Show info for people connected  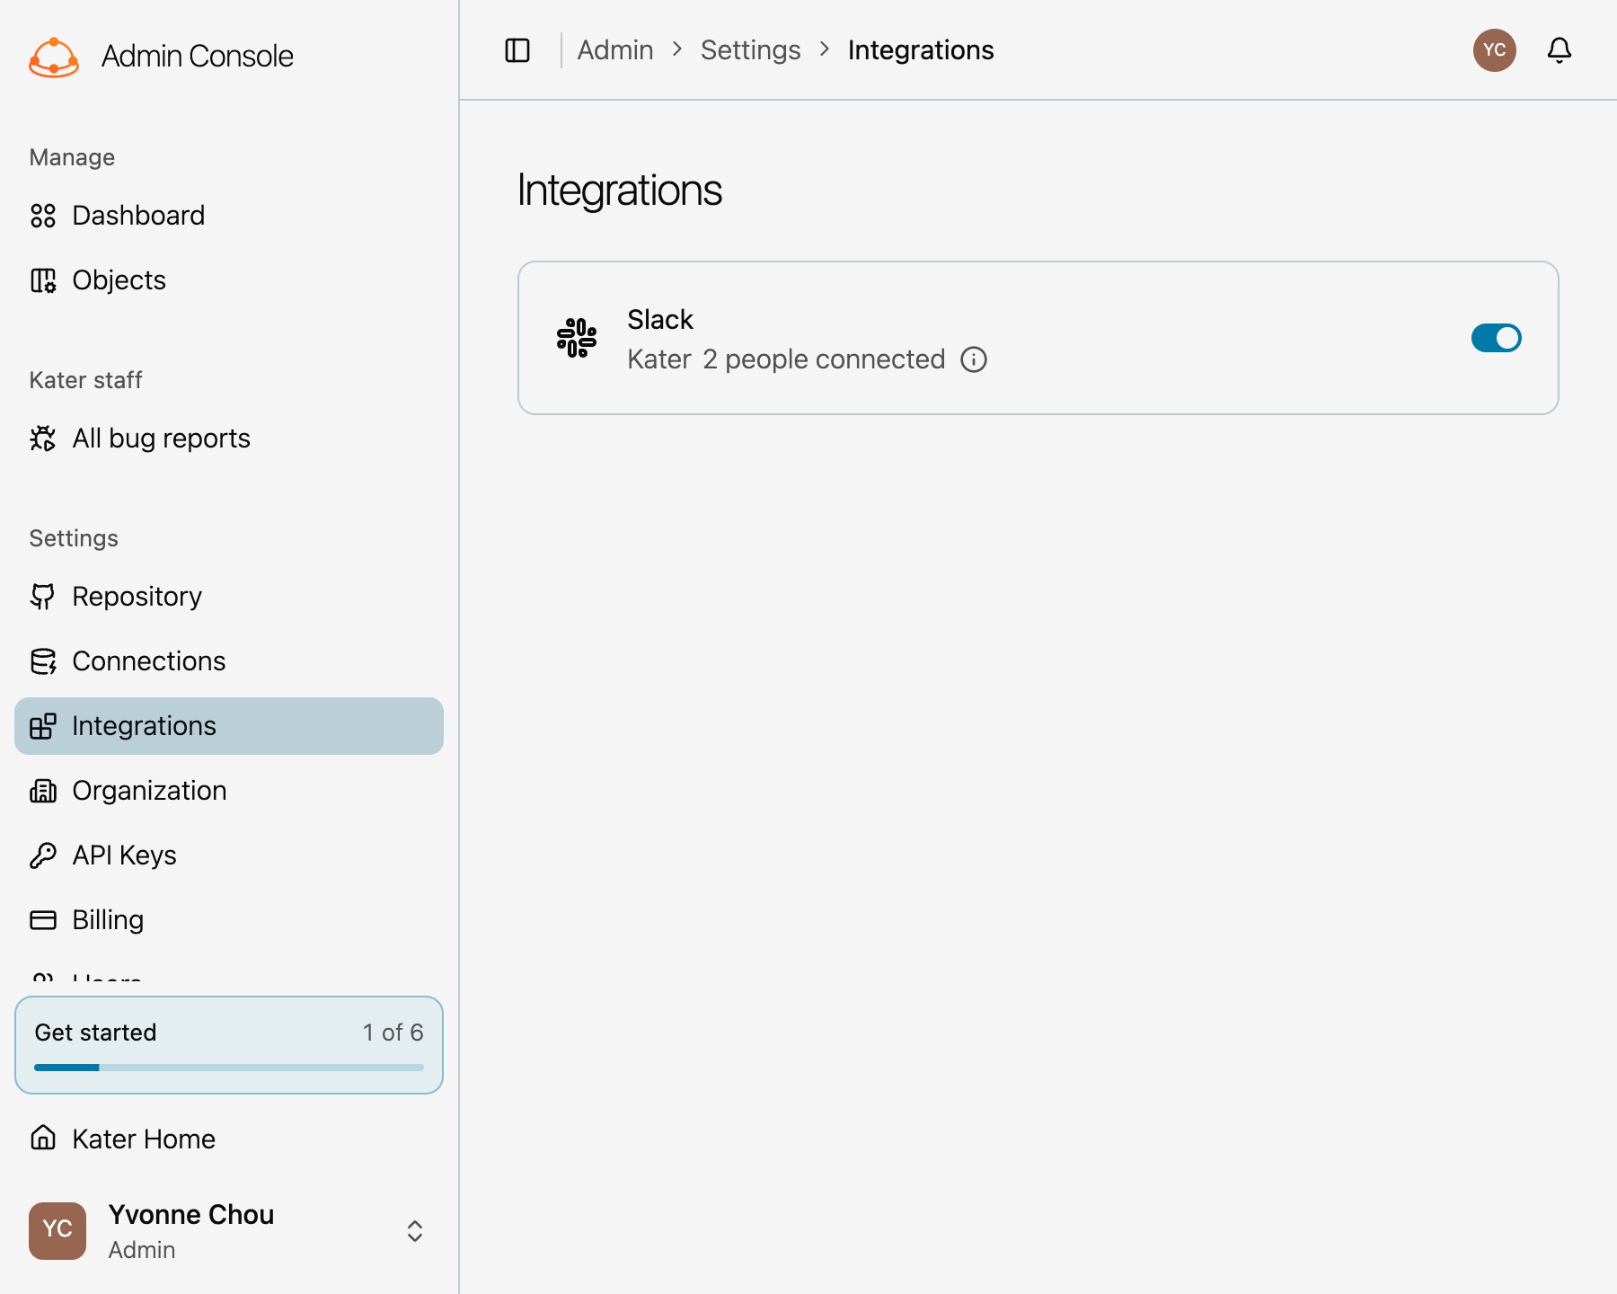[x=974, y=359]
